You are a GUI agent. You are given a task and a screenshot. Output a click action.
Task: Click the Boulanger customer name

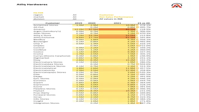[41, 42]
